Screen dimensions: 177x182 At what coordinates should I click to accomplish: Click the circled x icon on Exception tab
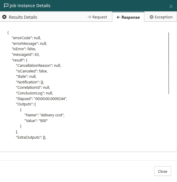pyautogui.click(x=152, y=17)
